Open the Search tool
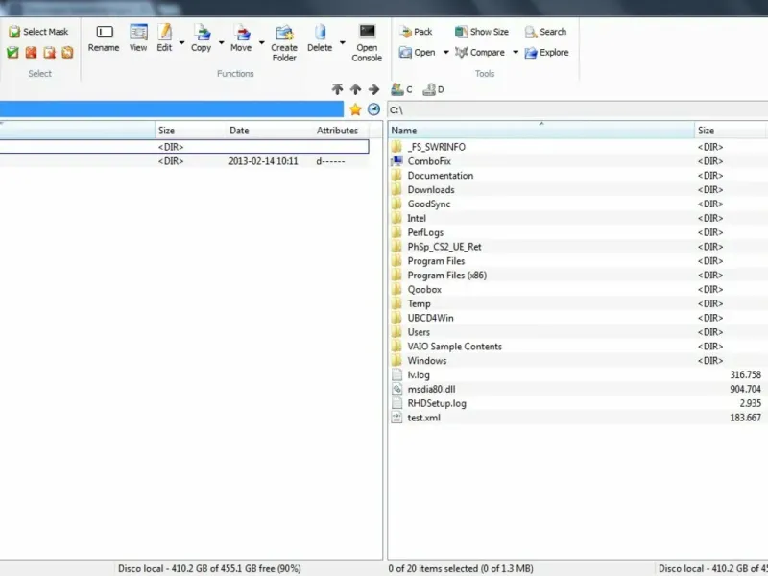The width and height of the screenshot is (768, 576). pos(545,32)
